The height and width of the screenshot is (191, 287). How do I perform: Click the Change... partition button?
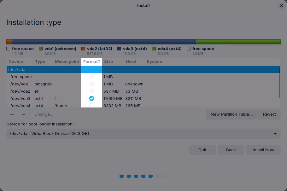coord(44,114)
